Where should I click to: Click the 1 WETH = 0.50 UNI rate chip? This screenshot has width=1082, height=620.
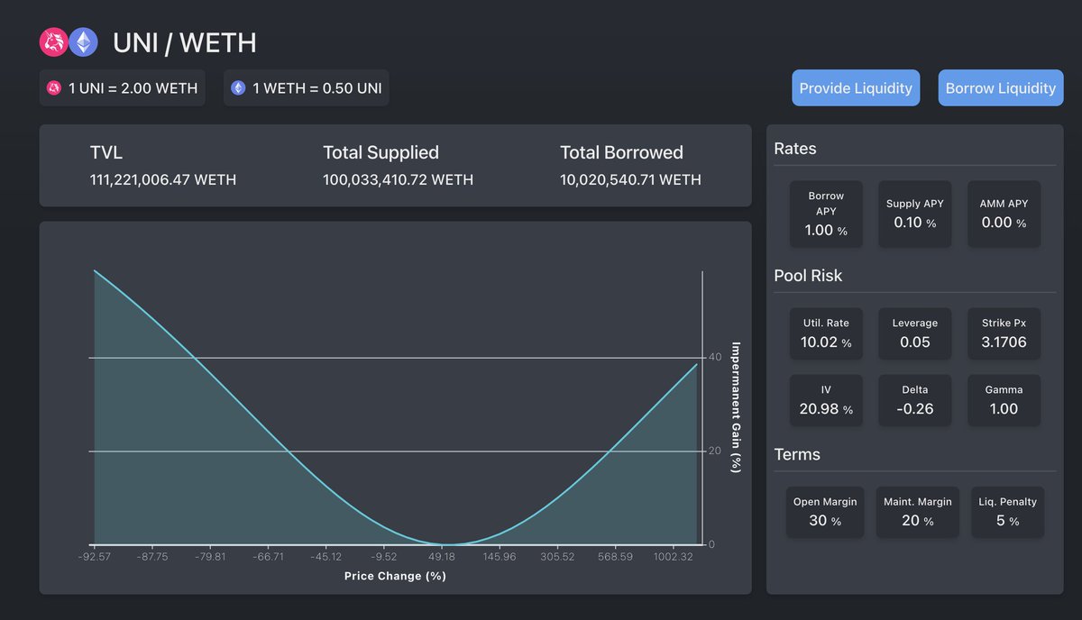click(x=306, y=87)
